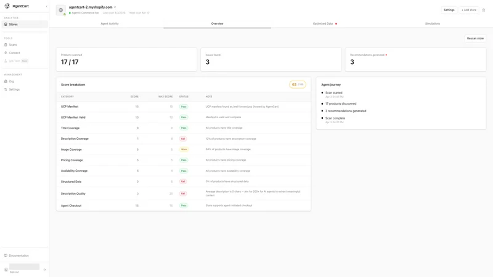This screenshot has width=493, height=277.
Task: Click the Score column header
Action: (x=134, y=97)
